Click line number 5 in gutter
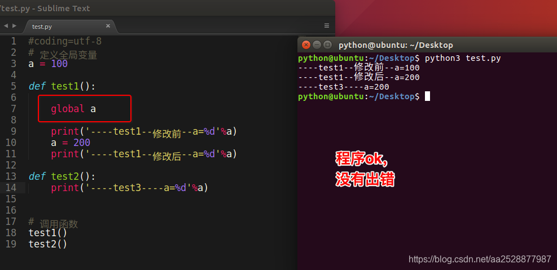 pos(14,86)
